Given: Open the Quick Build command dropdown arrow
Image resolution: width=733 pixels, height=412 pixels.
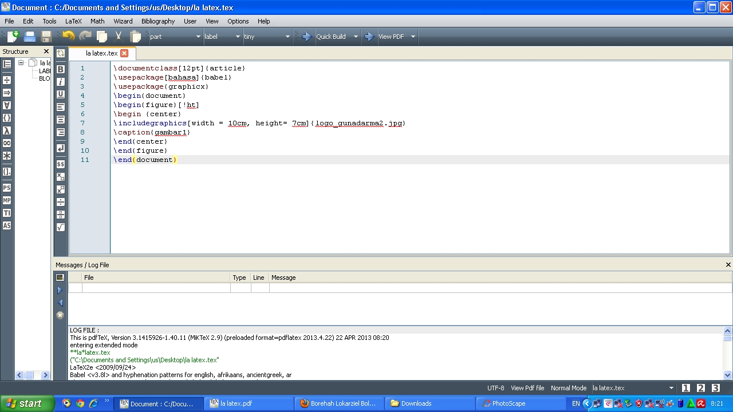Looking at the screenshot, I should point(356,37).
